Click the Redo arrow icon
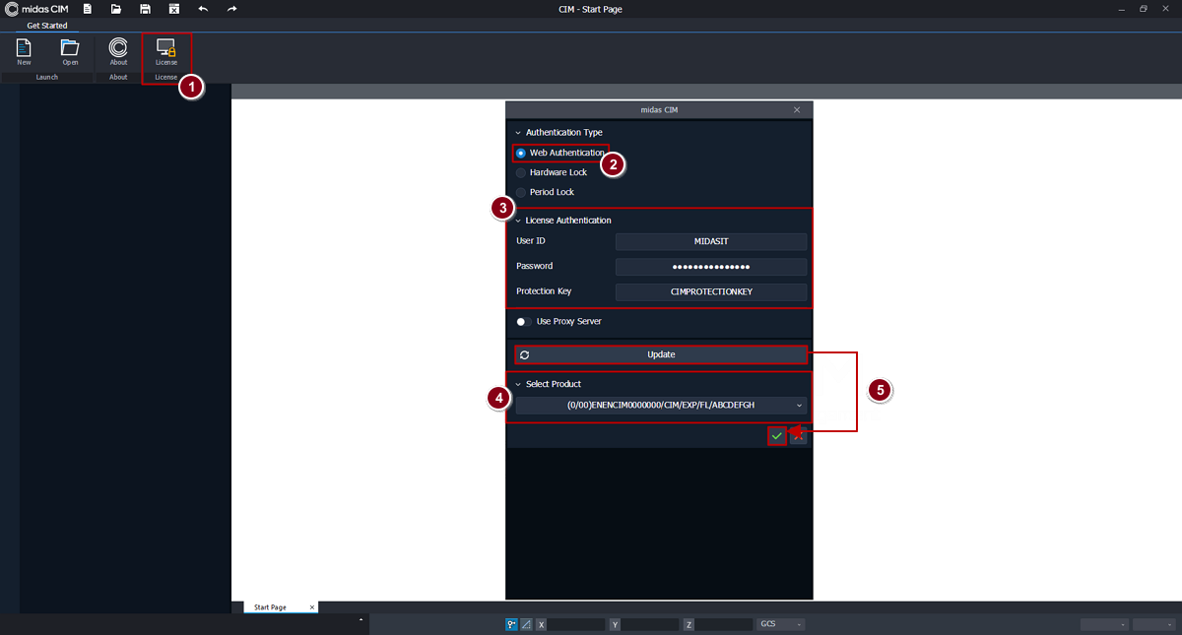 point(231,9)
